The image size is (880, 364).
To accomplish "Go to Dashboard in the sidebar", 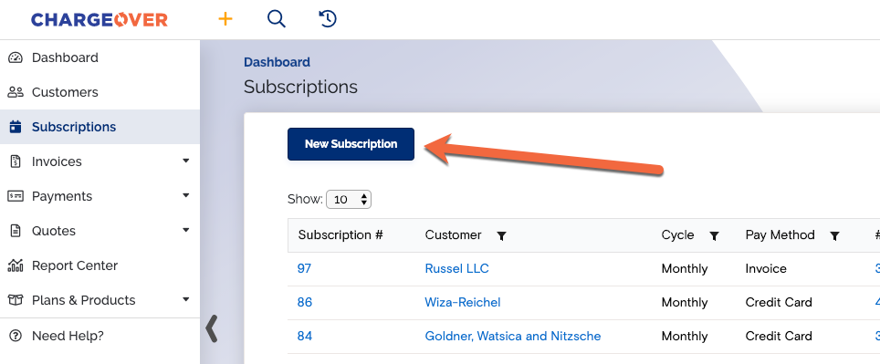I will [65, 57].
